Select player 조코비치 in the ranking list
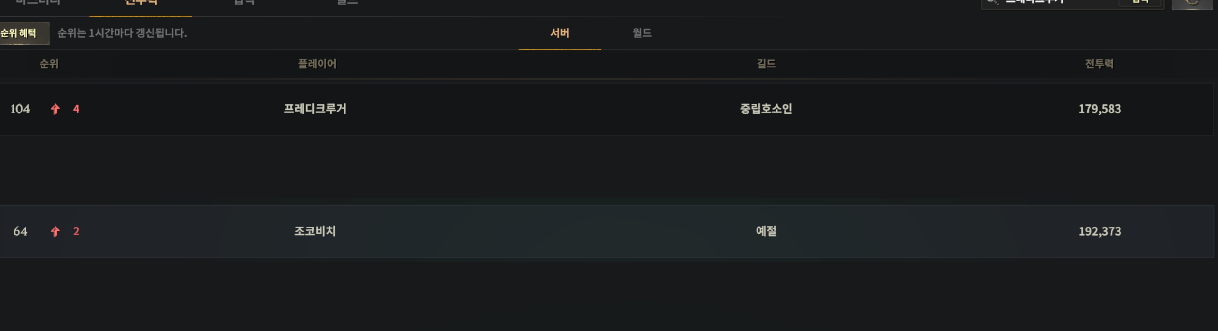The width and height of the screenshot is (1218, 331). [x=315, y=231]
